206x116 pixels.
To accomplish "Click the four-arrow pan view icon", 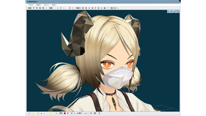I will pos(172,11).
